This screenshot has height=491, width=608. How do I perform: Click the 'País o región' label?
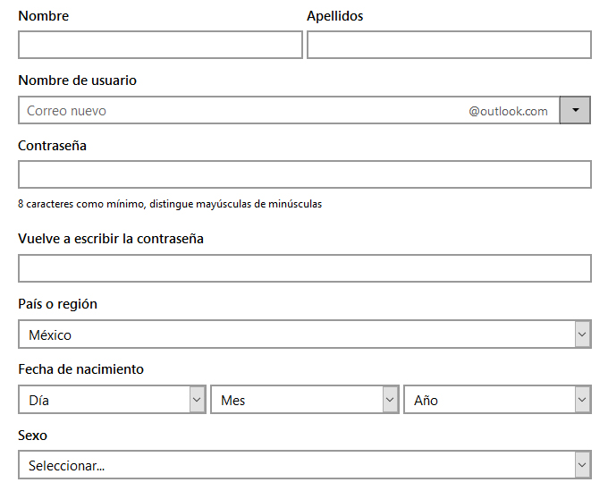(x=58, y=304)
